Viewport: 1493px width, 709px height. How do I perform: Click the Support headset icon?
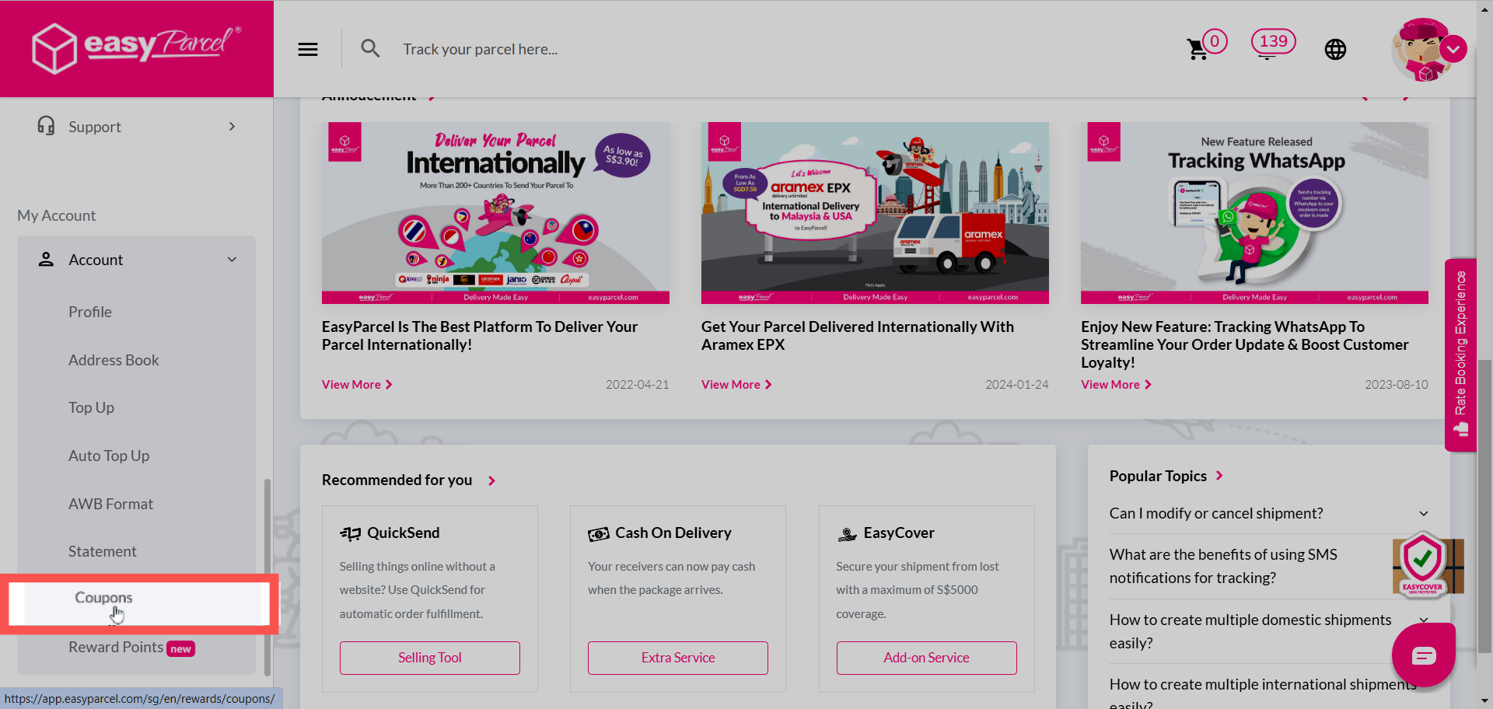46,126
